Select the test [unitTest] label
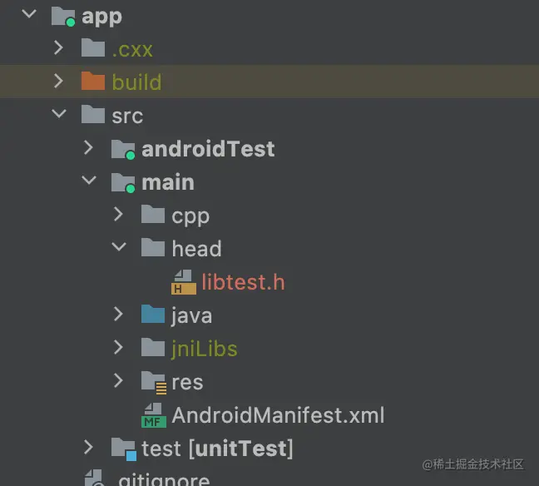This screenshot has height=486, width=539. (217, 449)
